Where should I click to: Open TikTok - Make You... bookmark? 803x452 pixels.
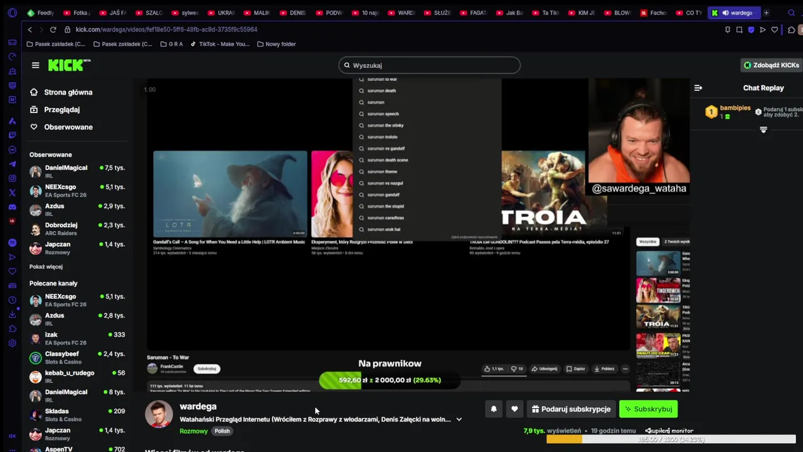pos(220,44)
